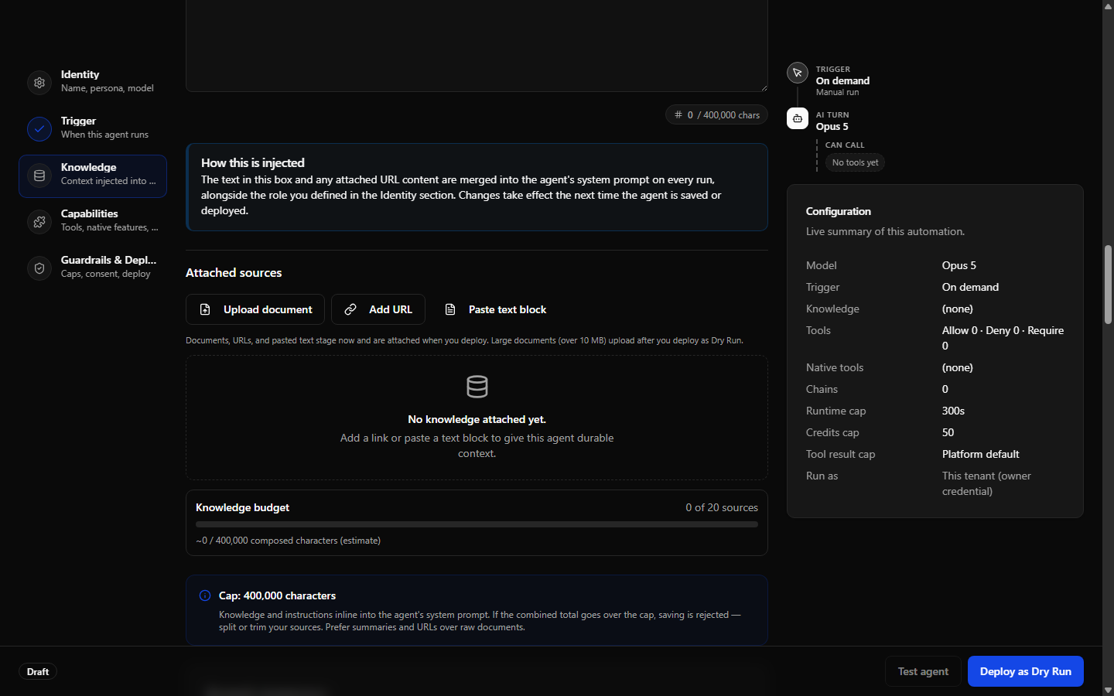Screen dimensions: 1114x696
Task: Click the Attached sources heading
Action: pyautogui.click(x=234, y=272)
